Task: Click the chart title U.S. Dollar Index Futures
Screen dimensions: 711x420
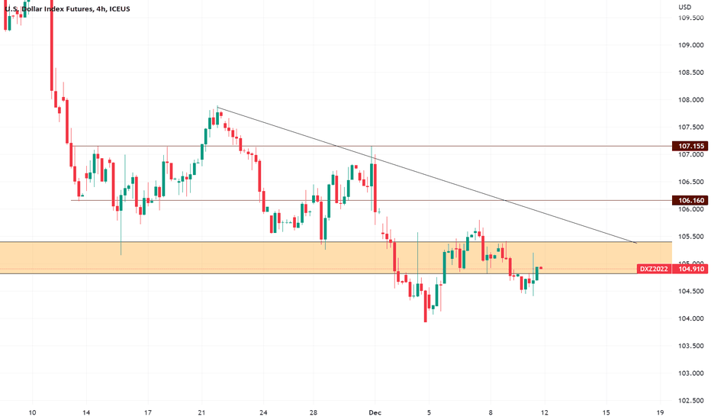Action: tap(49, 8)
